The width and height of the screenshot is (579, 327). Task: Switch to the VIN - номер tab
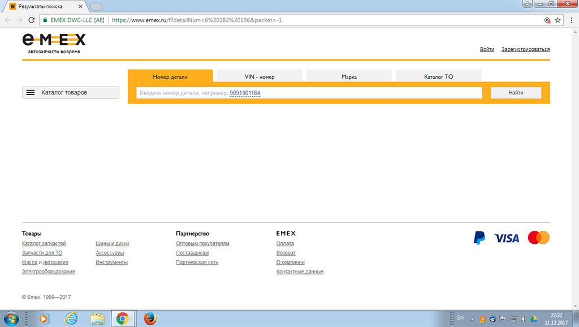pos(259,75)
